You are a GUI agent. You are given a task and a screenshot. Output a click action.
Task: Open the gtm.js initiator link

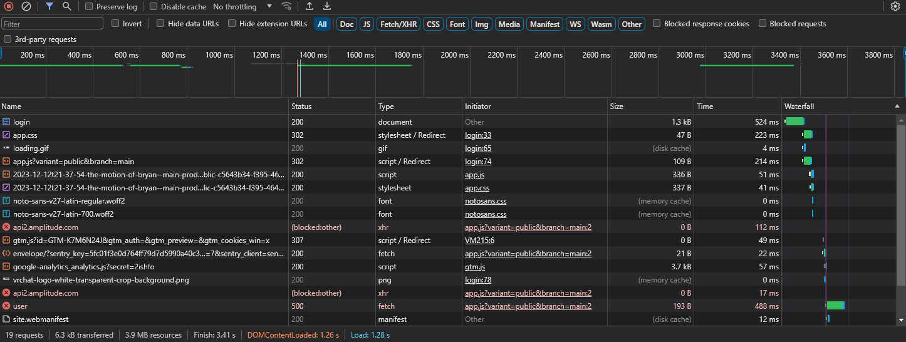point(474,267)
